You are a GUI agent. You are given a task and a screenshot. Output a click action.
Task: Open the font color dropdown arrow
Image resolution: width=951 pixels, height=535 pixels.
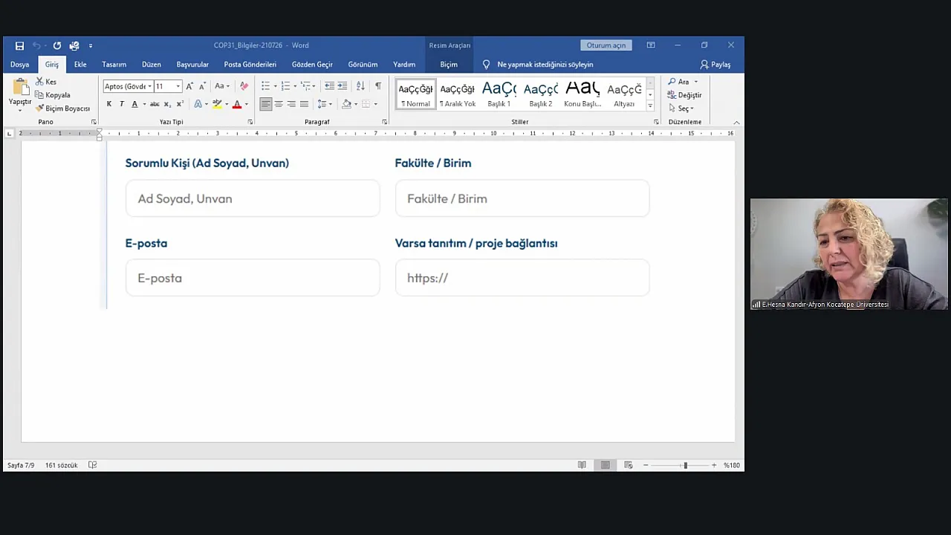point(246,104)
